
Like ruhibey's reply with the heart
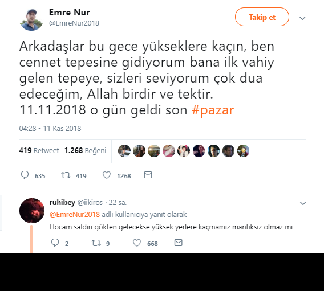137,243
